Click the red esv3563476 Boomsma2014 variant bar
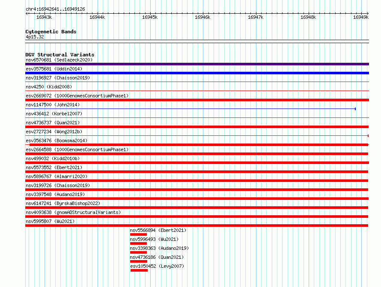The width and height of the screenshot is (381, 287). [x=197, y=145]
